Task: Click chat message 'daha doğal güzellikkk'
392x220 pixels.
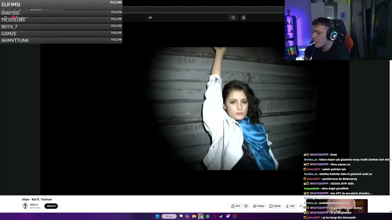Action: pyautogui.click(x=335, y=189)
